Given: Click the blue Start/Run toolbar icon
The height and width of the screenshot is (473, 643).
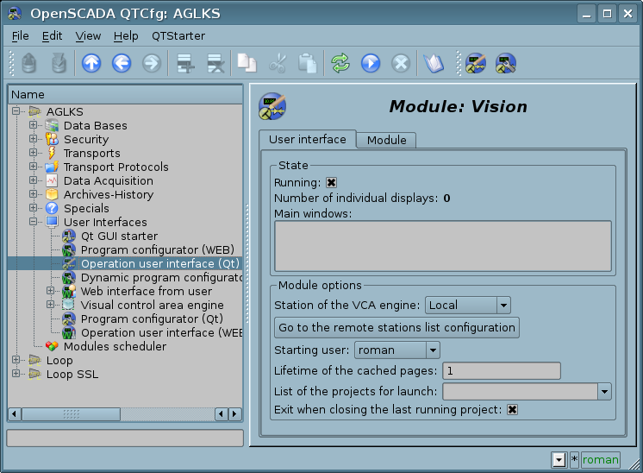Looking at the screenshot, I should click(x=371, y=63).
